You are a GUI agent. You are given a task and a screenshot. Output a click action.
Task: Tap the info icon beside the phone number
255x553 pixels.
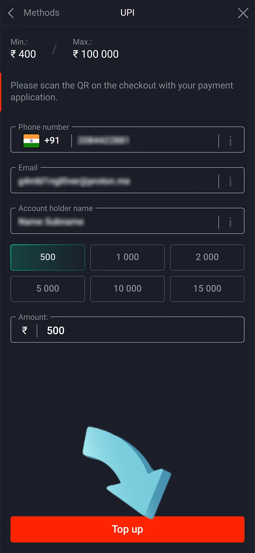(x=230, y=140)
